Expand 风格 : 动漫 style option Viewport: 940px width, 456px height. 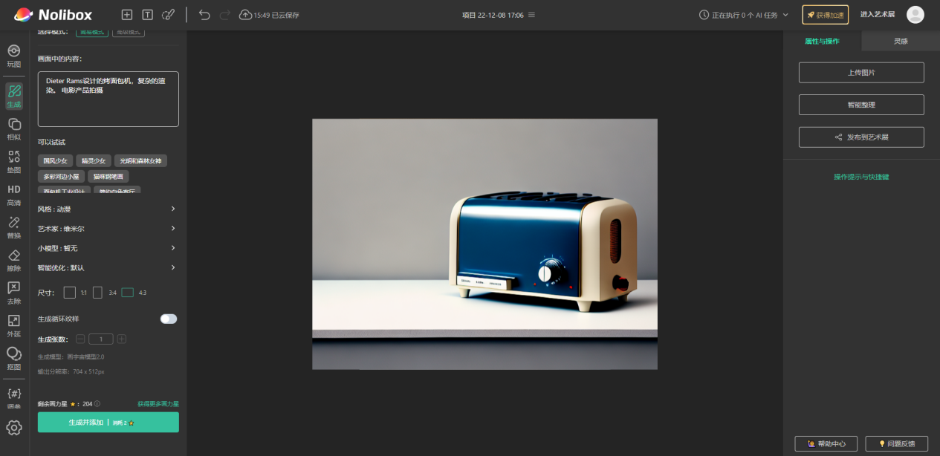pyautogui.click(x=108, y=209)
